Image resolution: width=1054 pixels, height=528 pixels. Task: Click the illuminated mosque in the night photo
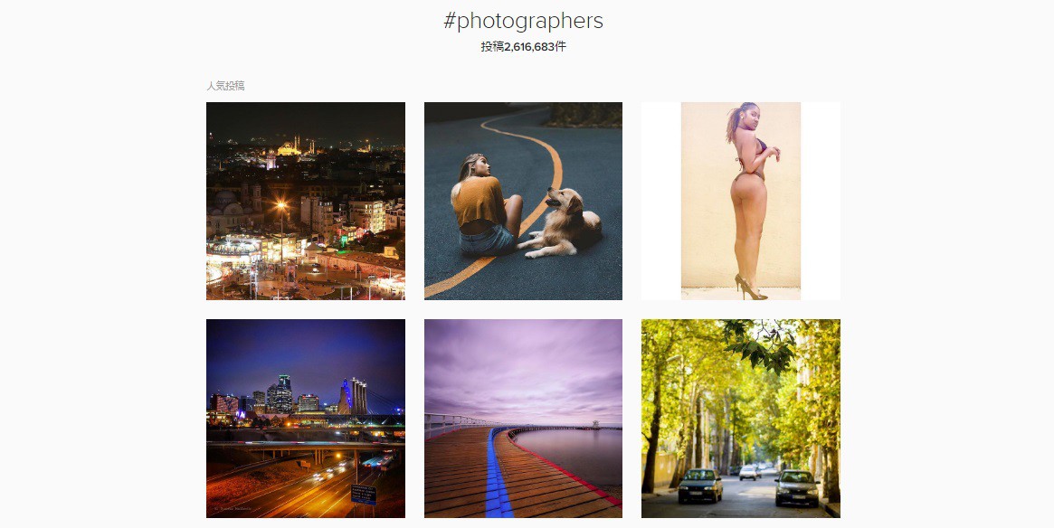tap(290, 147)
